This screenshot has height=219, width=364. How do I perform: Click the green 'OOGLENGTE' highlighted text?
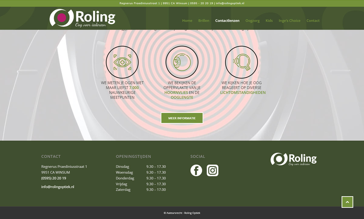(182, 97)
